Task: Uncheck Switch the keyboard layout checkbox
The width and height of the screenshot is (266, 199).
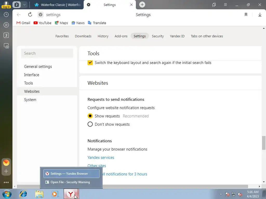Action: [90, 63]
